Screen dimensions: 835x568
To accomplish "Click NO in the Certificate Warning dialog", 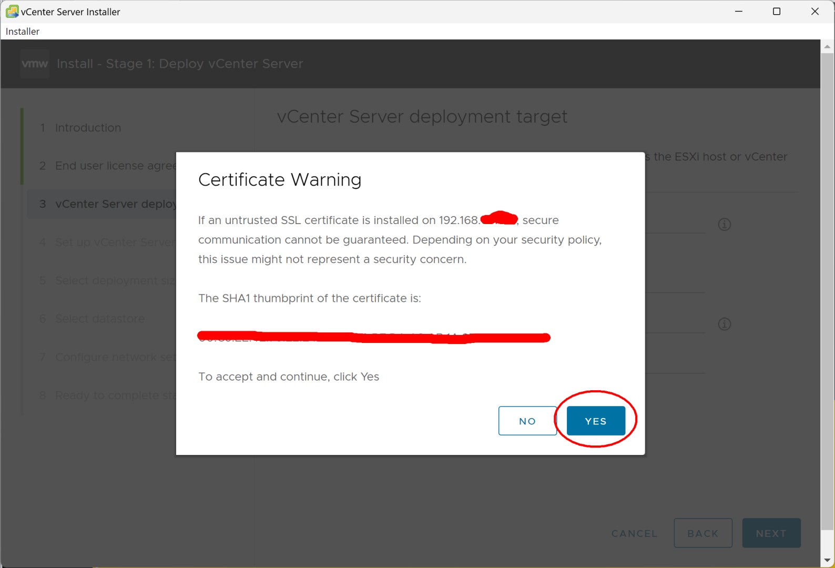I will [527, 421].
